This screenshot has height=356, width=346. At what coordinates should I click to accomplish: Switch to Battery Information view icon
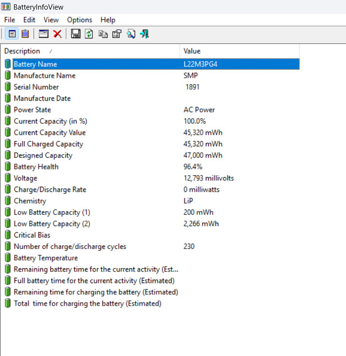pyautogui.click(x=12, y=34)
